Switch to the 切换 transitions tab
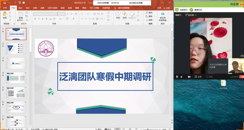The height and width of the screenshot is (130, 244). [x=35, y=8]
